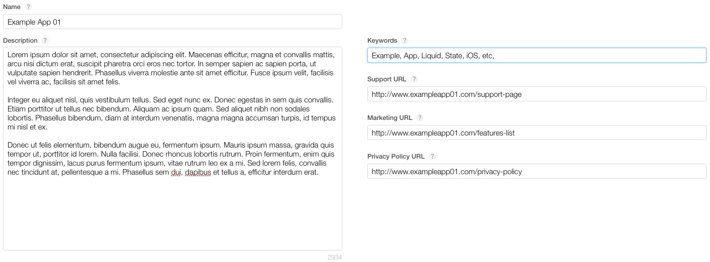Click the Support URL text box
This screenshot has height=262, width=710.
click(537, 94)
